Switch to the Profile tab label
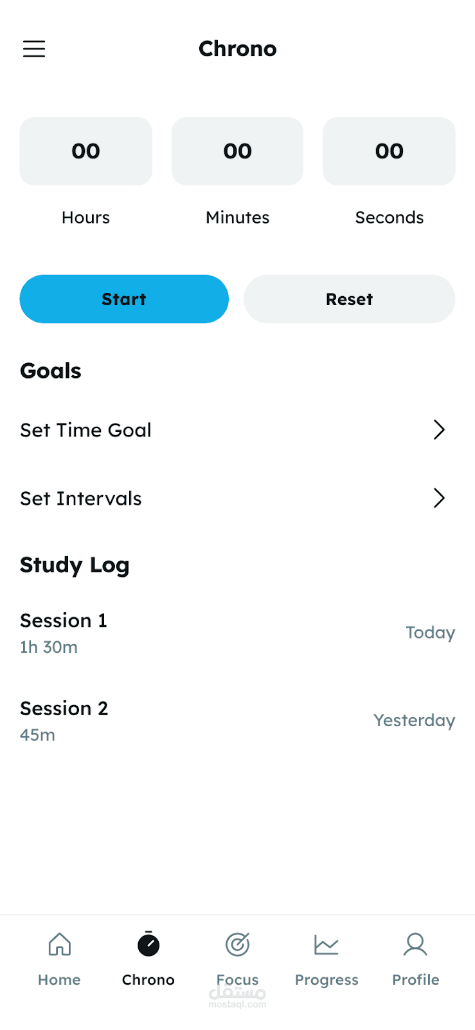 tap(415, 980)
